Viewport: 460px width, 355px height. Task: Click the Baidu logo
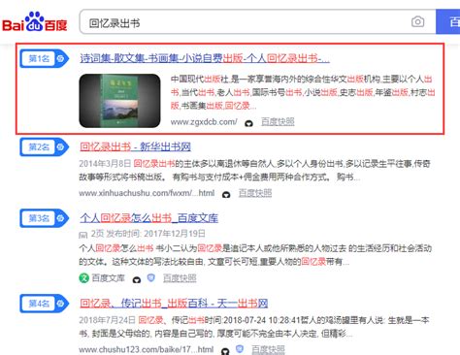pos(35,21)
